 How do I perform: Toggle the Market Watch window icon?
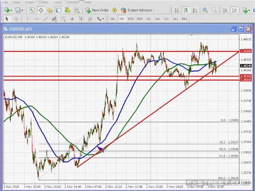point(32,10)
